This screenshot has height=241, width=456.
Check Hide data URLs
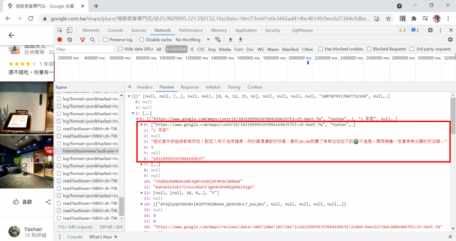(x=120, y=49)
